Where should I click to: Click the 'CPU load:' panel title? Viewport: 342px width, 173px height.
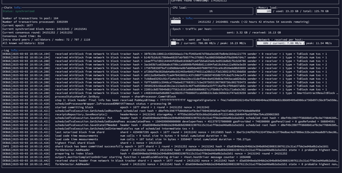coord(180,8)
